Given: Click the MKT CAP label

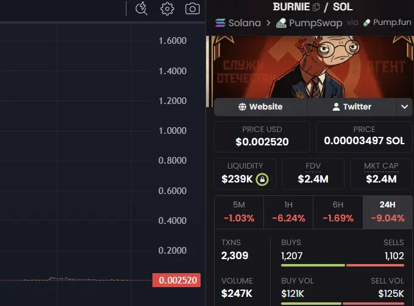Looking at the screenshot, I should pyautogui.click(x=381, y=166).
